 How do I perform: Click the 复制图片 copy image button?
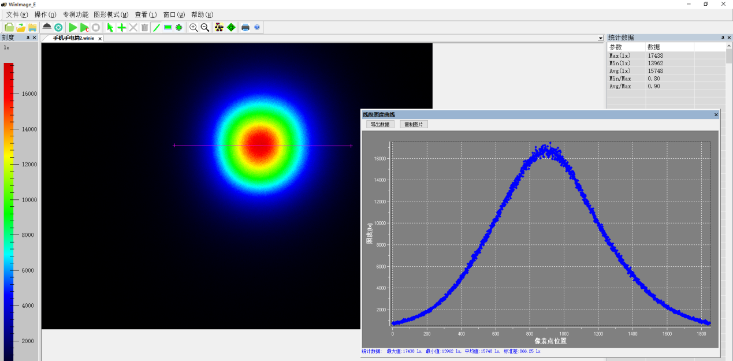coord(414,124)
